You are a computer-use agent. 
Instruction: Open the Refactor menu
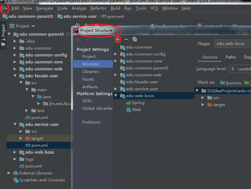tap(98, 8)
